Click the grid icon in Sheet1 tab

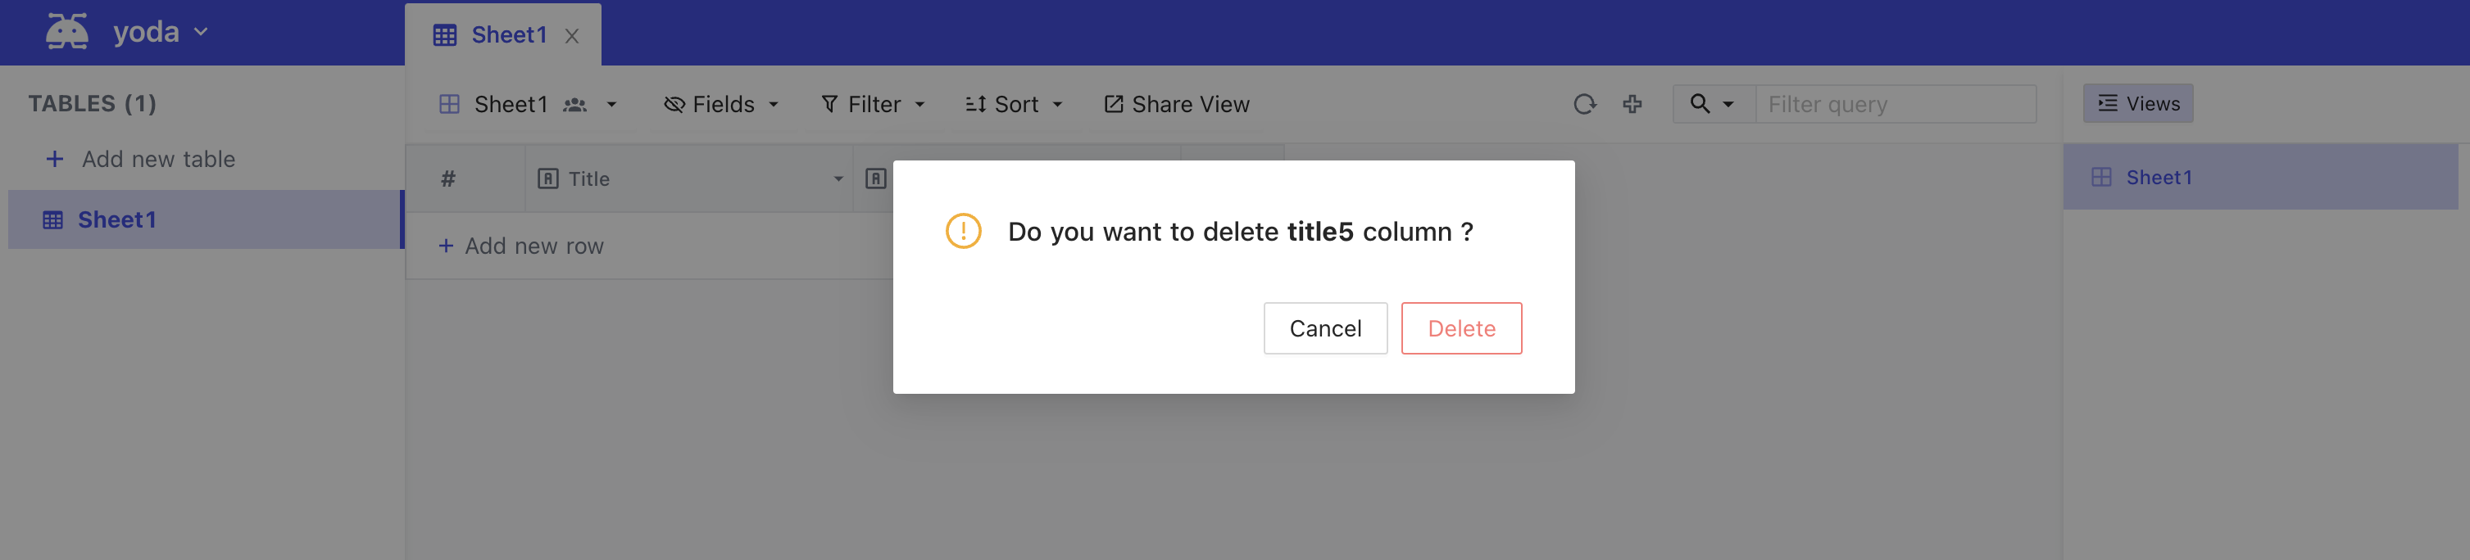tap(445, 35)
